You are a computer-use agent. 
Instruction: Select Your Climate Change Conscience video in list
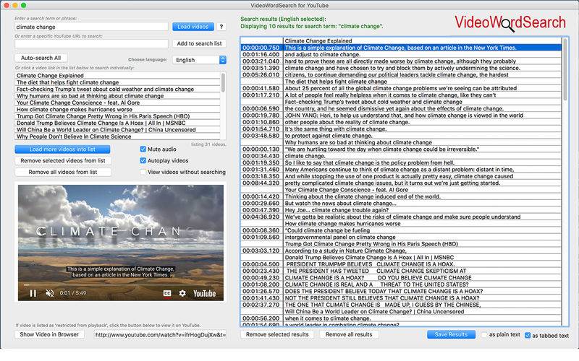[118, 103]
